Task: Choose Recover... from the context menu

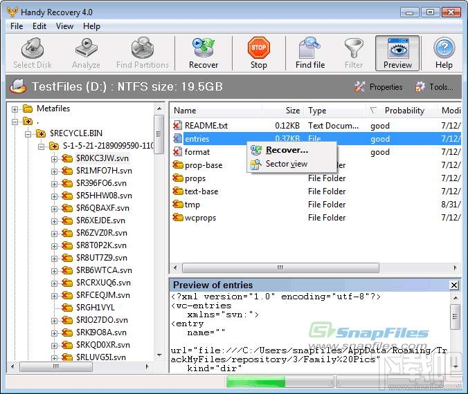Action: pos(292,150)
